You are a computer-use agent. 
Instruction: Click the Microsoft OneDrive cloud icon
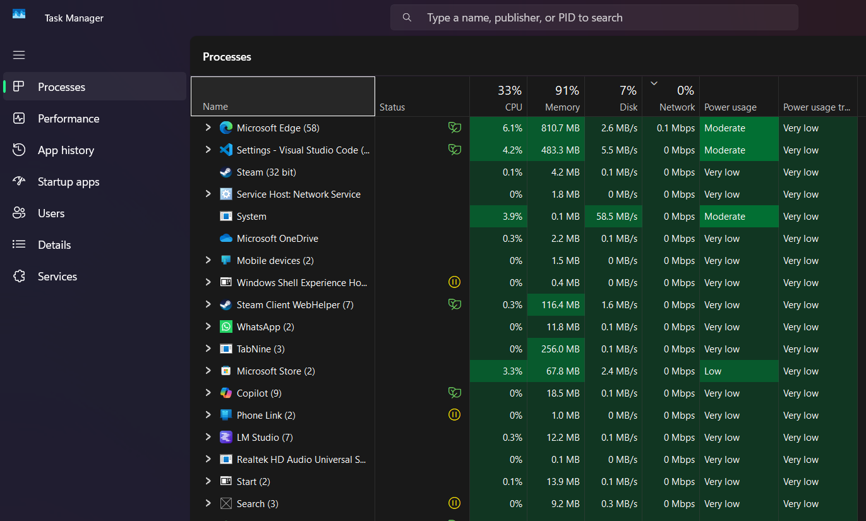coord(226,239)
